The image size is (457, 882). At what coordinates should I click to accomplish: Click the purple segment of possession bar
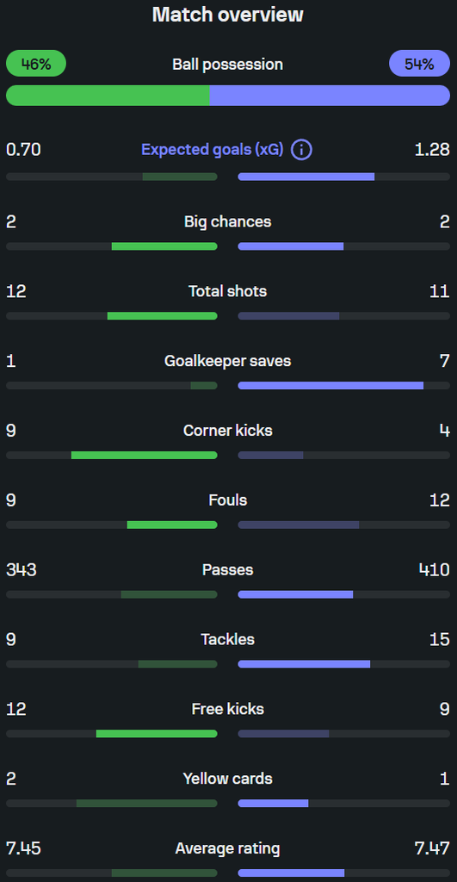click(x=330, y=96)
